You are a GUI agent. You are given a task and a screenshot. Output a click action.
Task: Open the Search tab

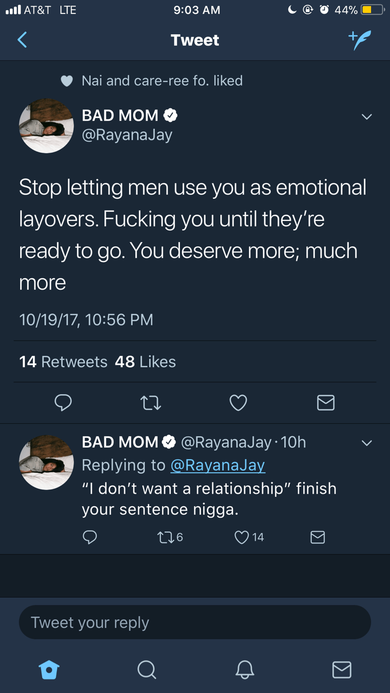[x=146, y=670]
